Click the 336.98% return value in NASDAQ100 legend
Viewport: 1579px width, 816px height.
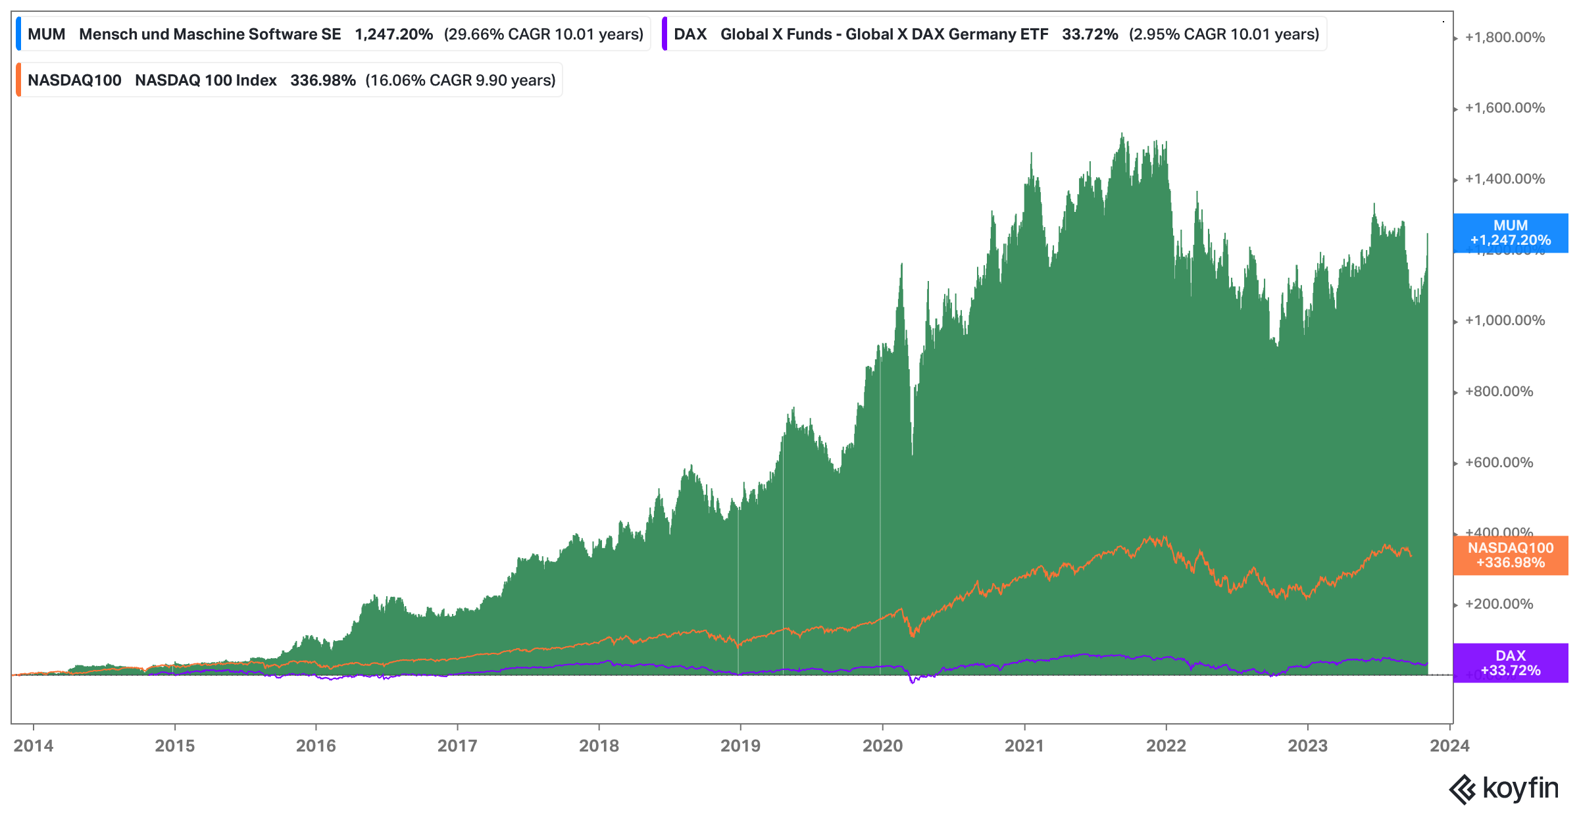[x=323, y=80]
